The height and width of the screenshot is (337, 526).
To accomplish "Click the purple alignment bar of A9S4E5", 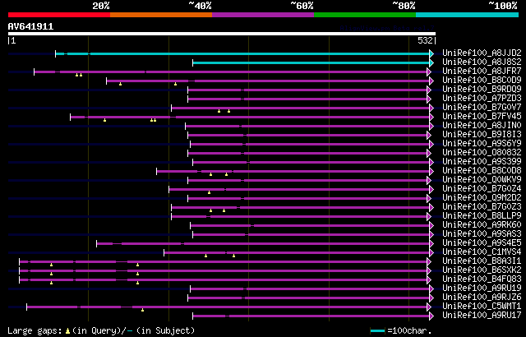I will click(263, 244).
